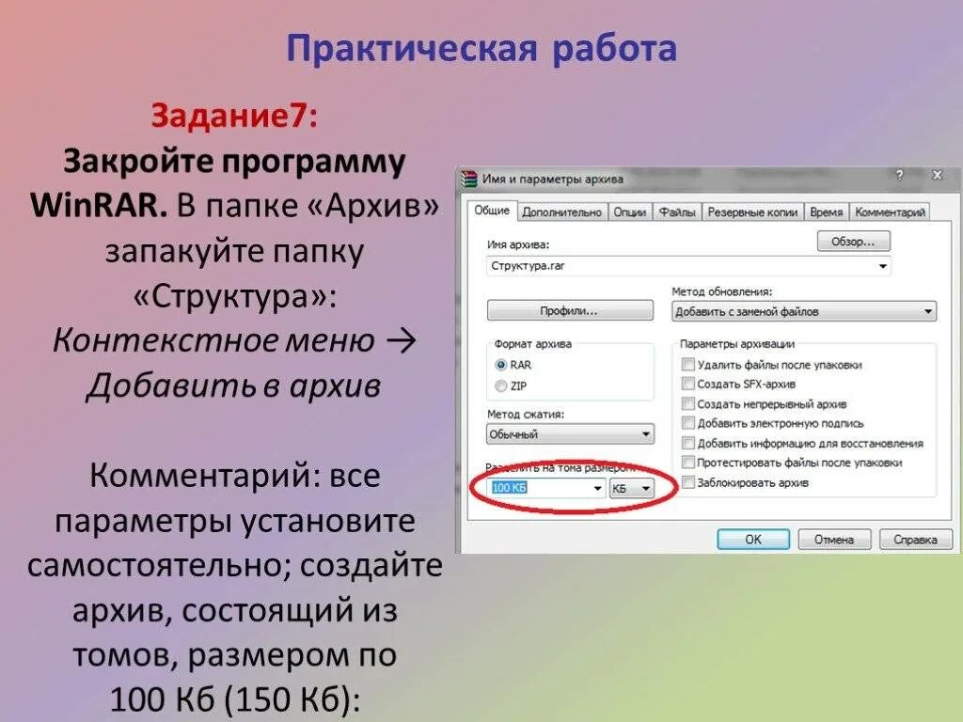Click the Отмена button
Viewport: 963px width, 722px height.
pos(834,539)
